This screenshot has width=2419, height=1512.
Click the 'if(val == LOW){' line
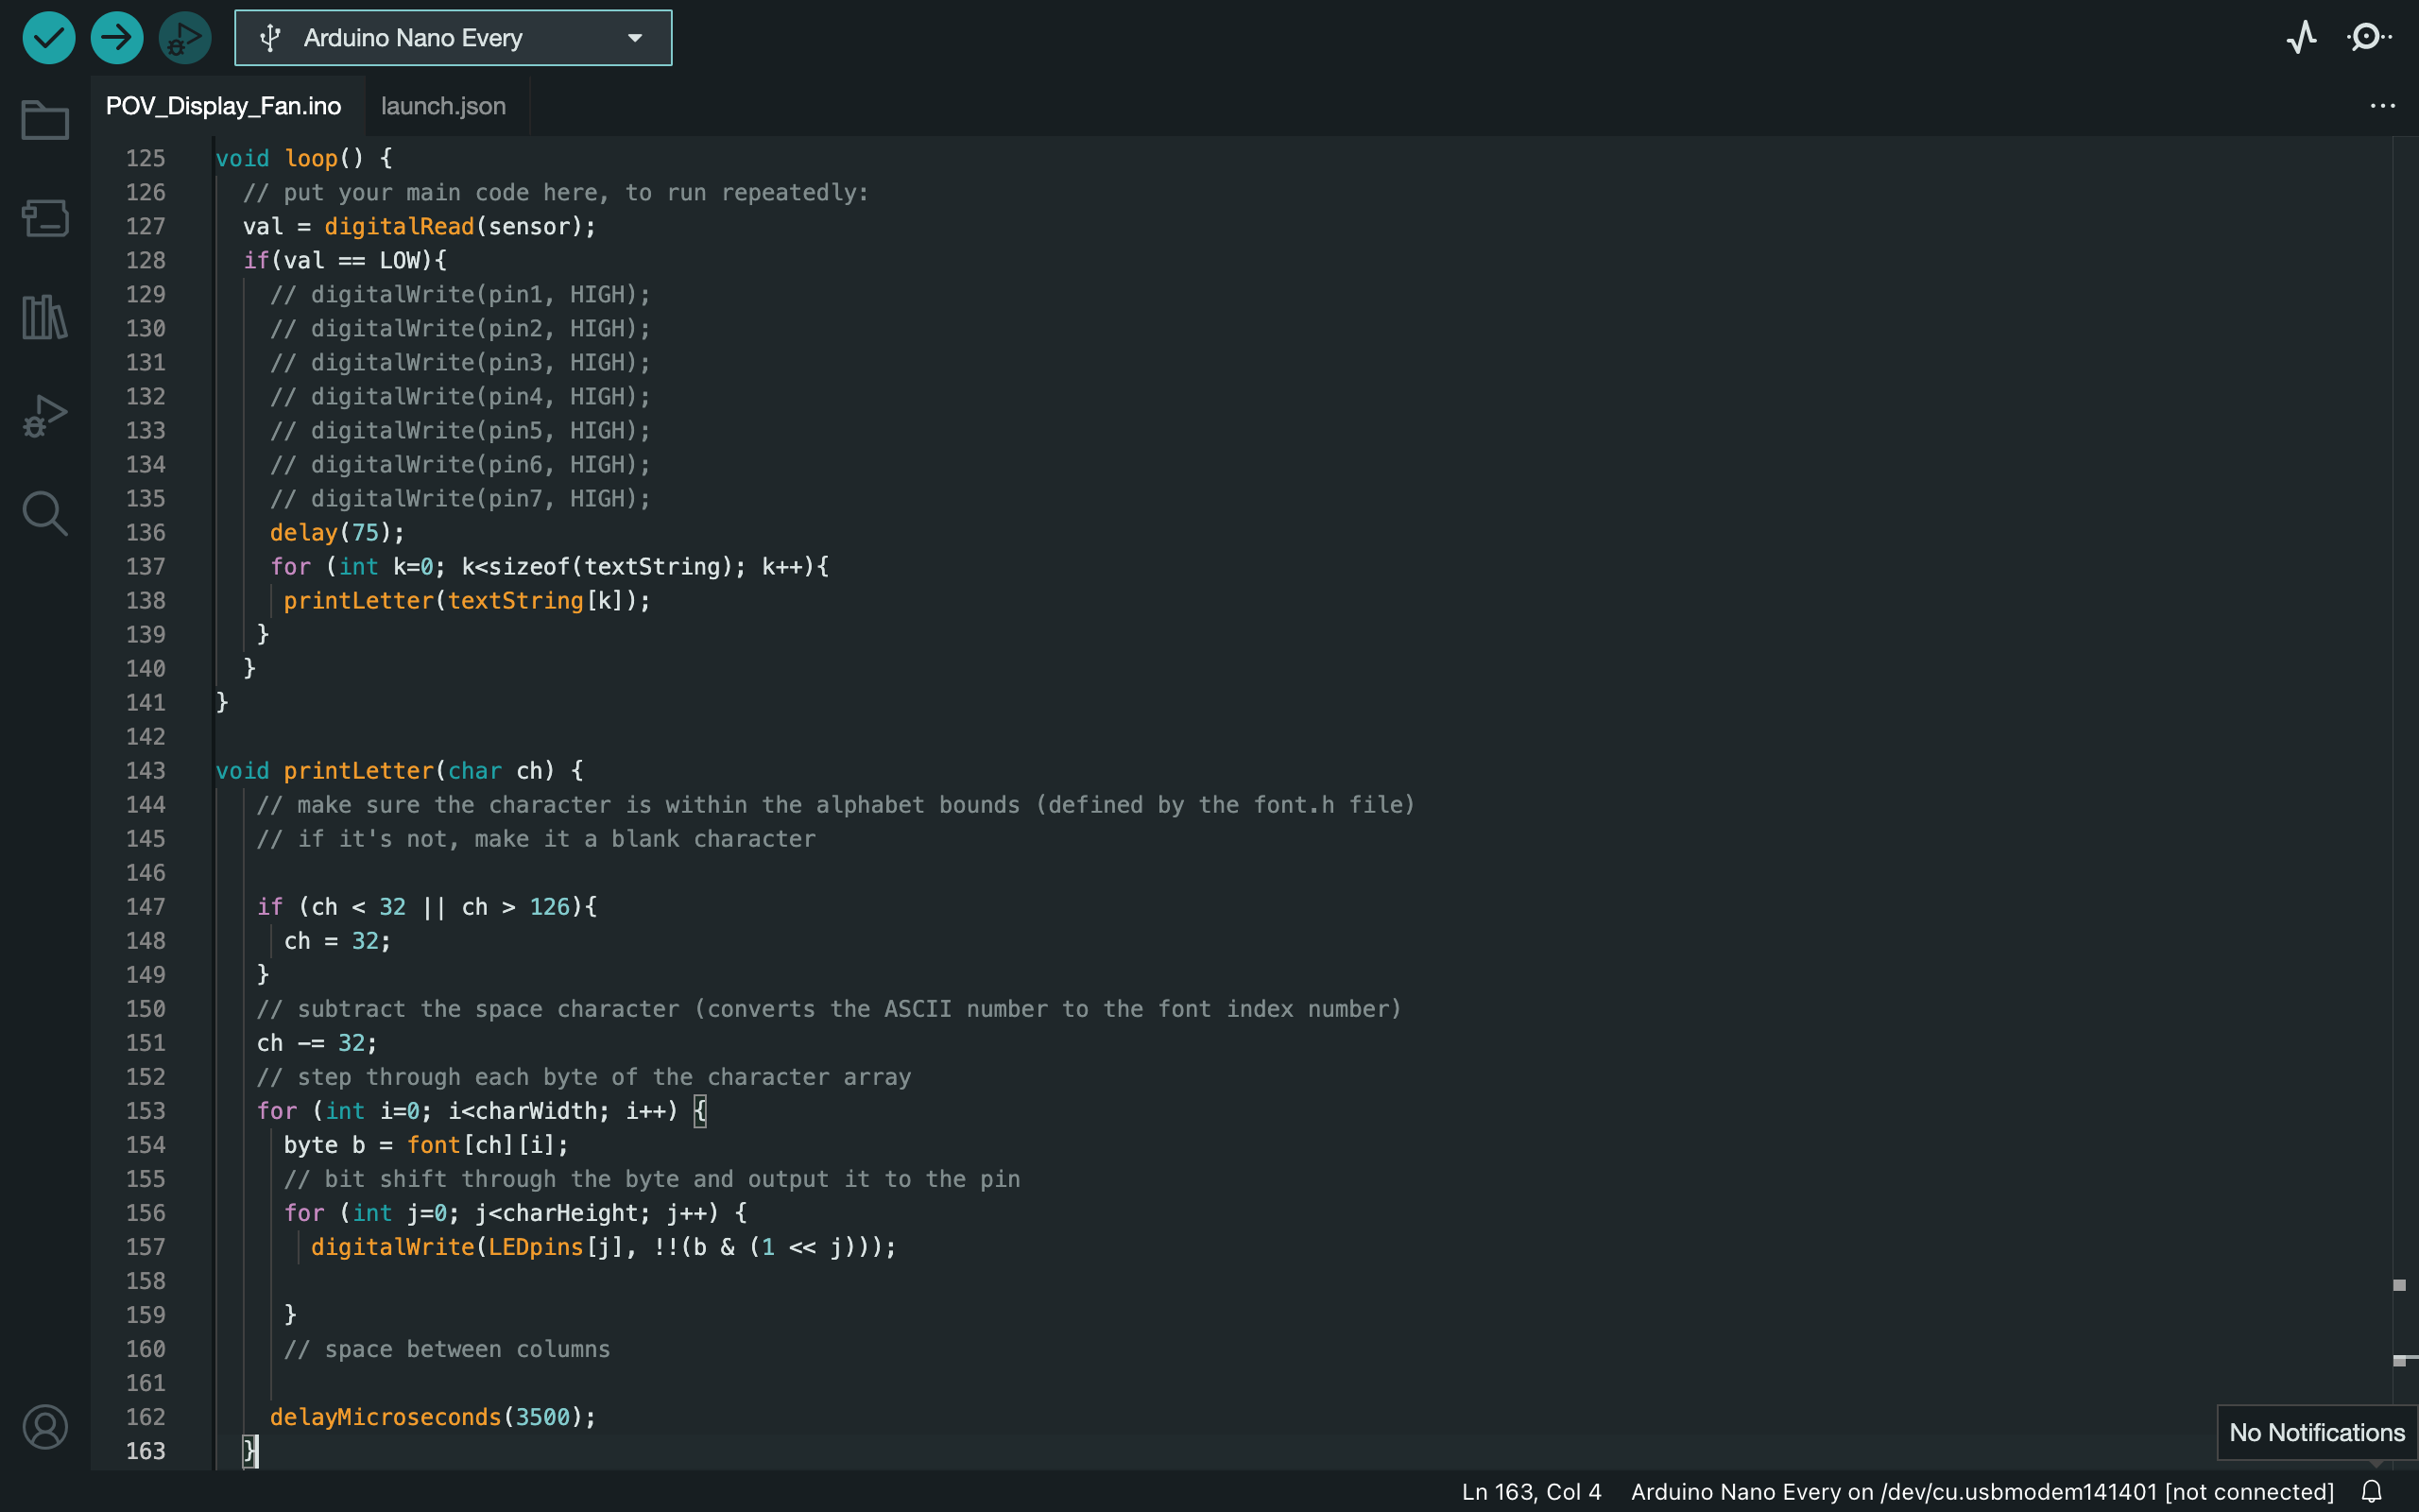[x=345, y=260]
